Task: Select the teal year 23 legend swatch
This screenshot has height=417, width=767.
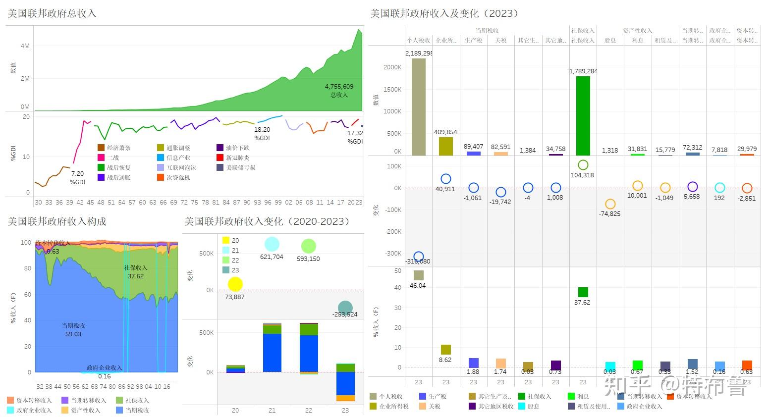Action: pyautogui.click(x=226, y=270)
